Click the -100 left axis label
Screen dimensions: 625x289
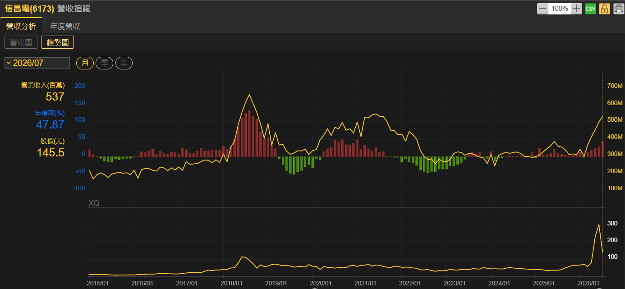point(79,188)
